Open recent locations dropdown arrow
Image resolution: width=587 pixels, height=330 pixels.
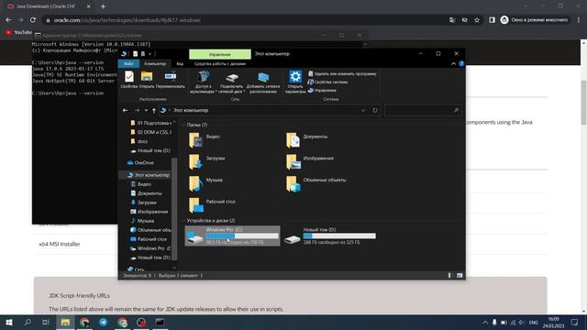(x=146, y=110)
